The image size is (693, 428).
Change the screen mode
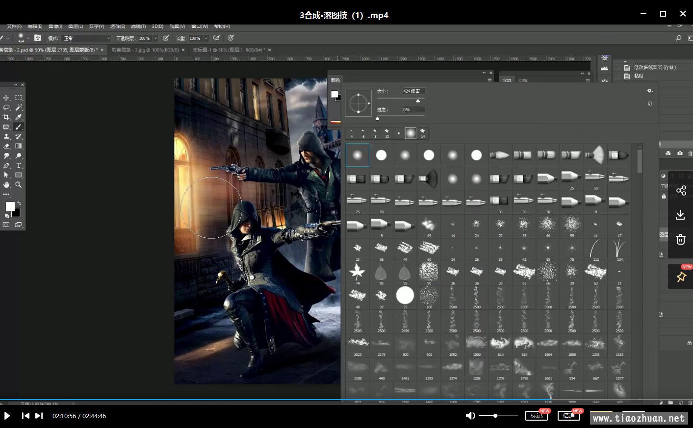19,225
